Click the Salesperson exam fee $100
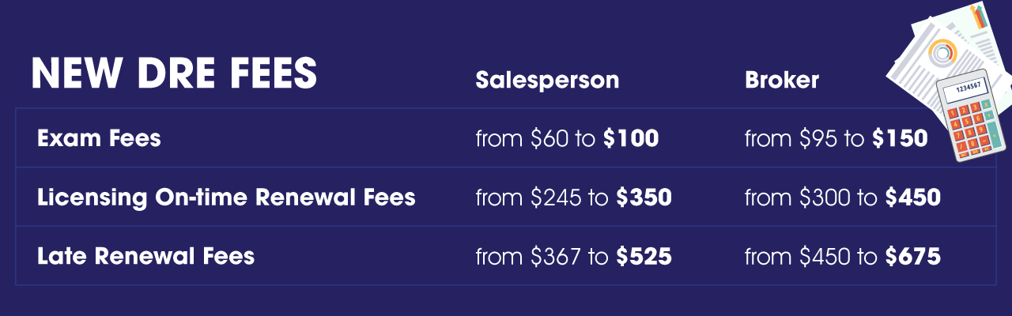 tap(630, 139)
